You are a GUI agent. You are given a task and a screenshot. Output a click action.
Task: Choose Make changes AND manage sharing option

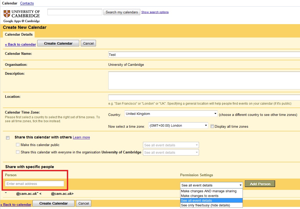pyautogui.click(x=211, y=191)
